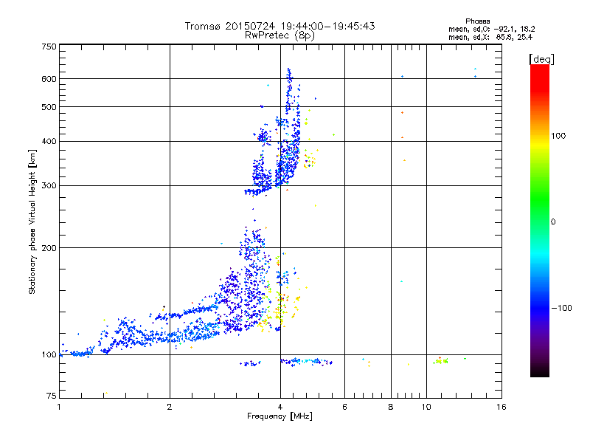Click the y-axis tick label "400"
Screen dimensions: 590x443
tap(49, 141)
